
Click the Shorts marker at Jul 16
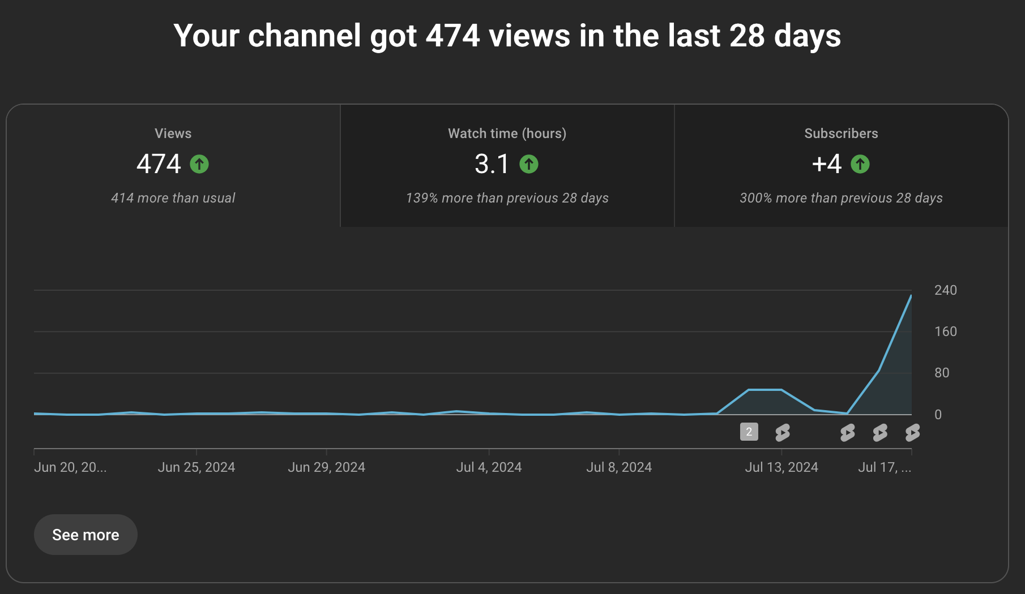pyautogui.click(x=880, y=433)
